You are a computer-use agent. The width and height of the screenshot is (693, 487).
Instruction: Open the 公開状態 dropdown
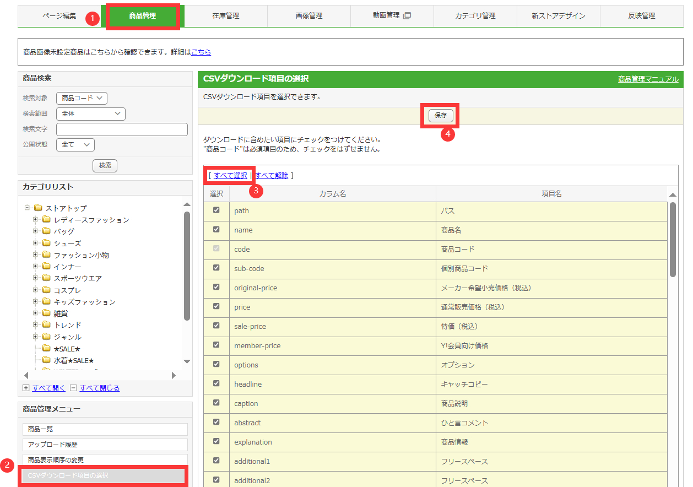[75, 144]
